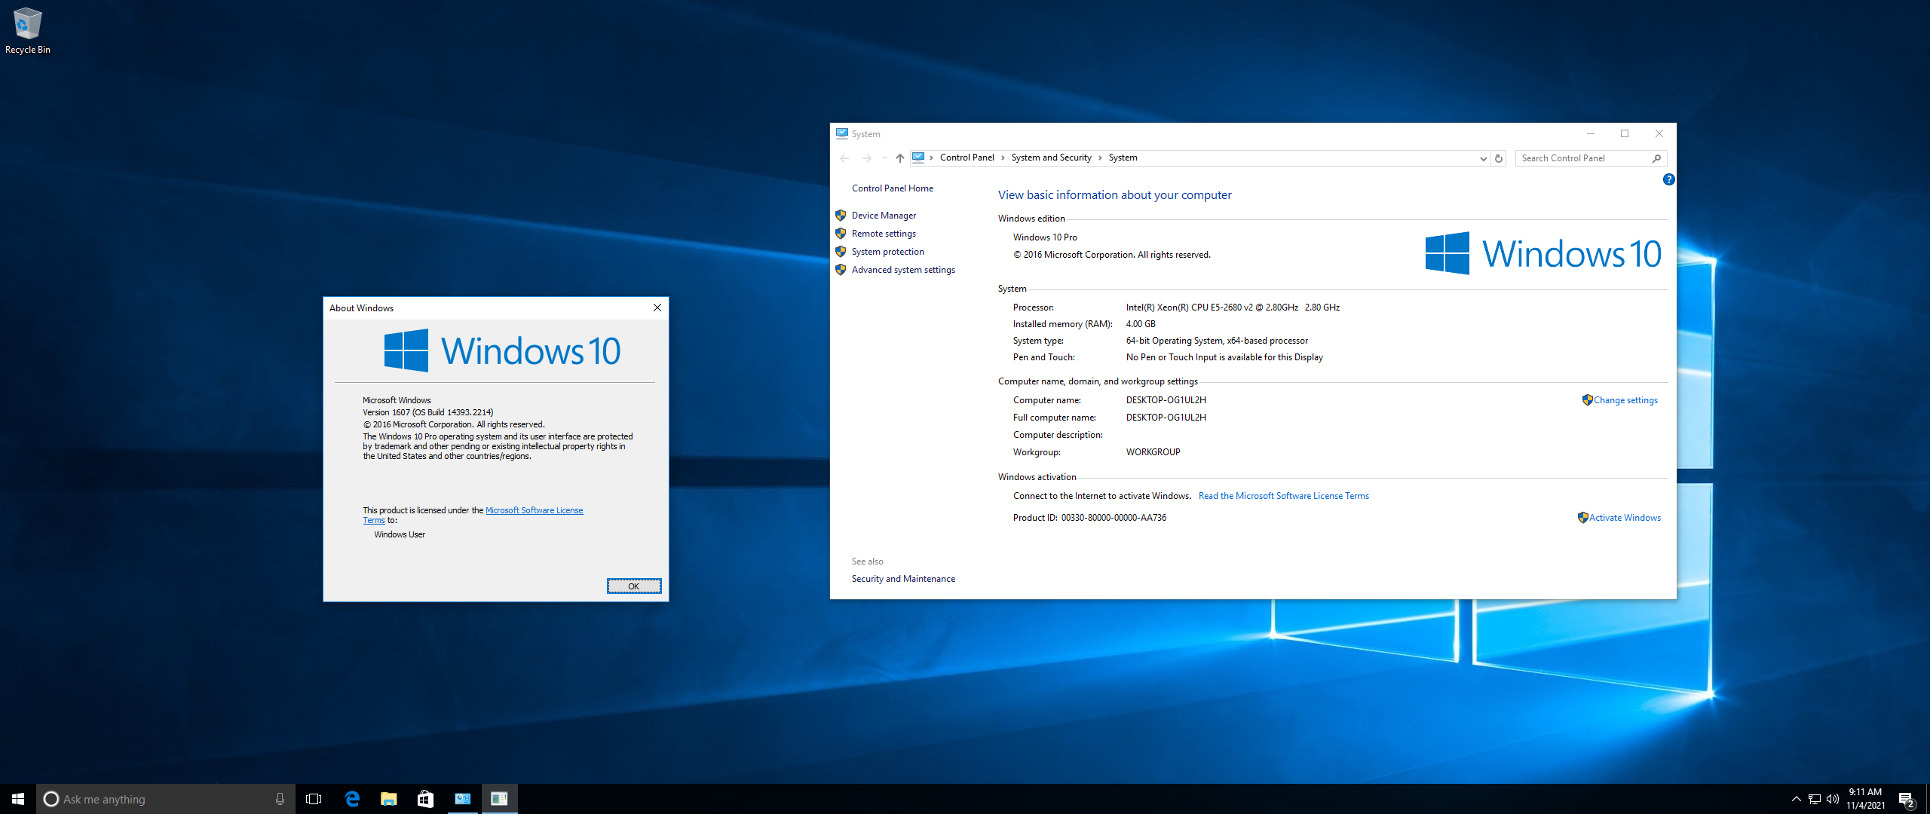Click the computer name DESKTOP-OG1UL2H value
This screenshot has width=1930, height=814.
coord(1166,400)
